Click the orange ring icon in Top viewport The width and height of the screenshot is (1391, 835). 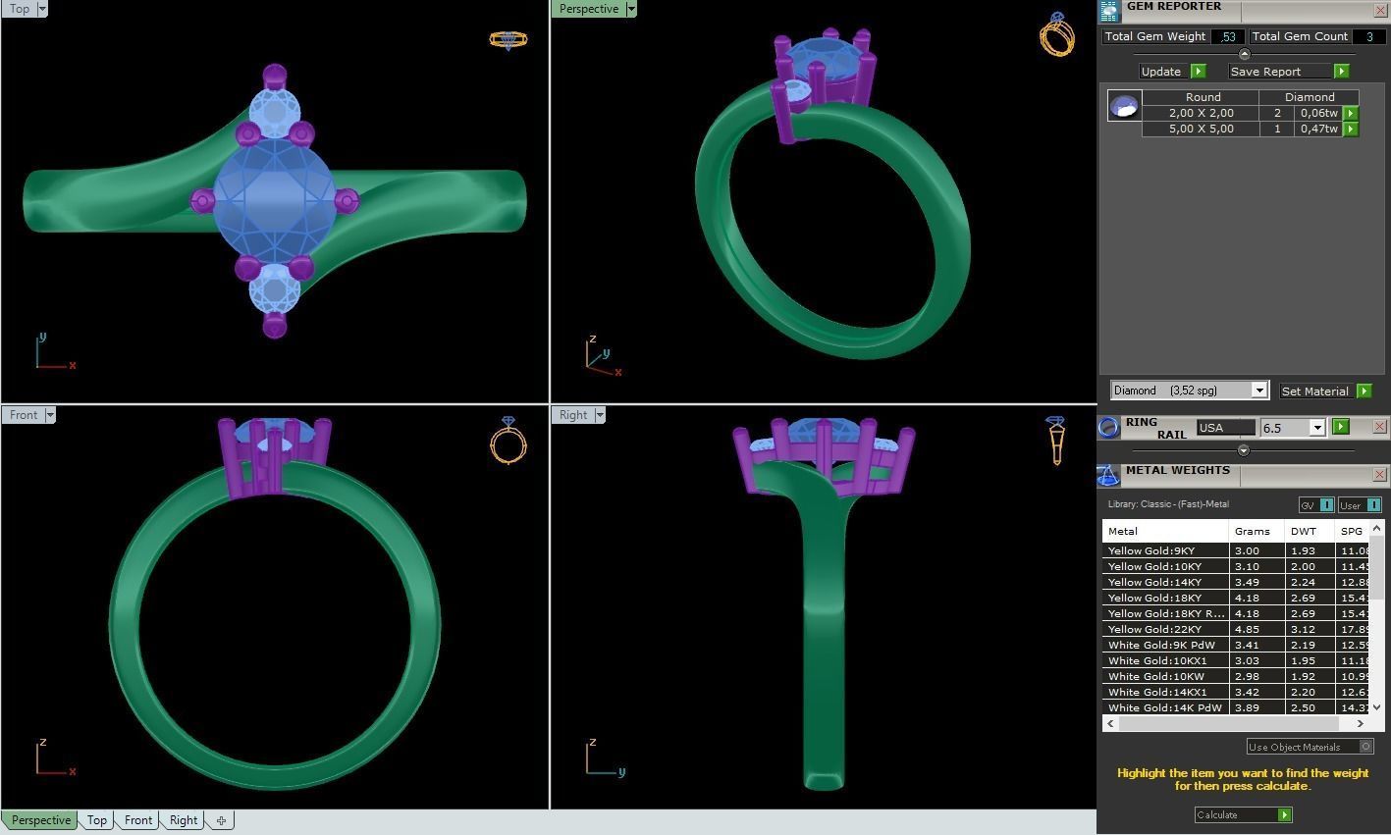coord(508,40)
